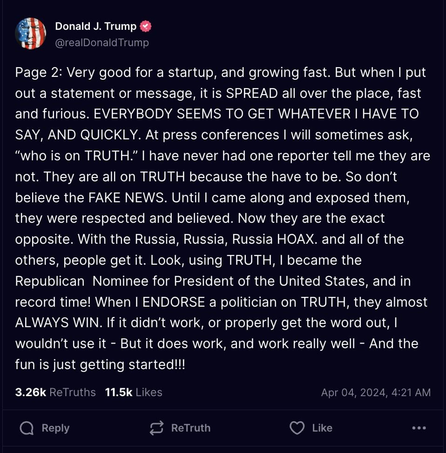The image size is (446, 453).
Task: Toggle the heart Like icon
Action: (297, 428)
